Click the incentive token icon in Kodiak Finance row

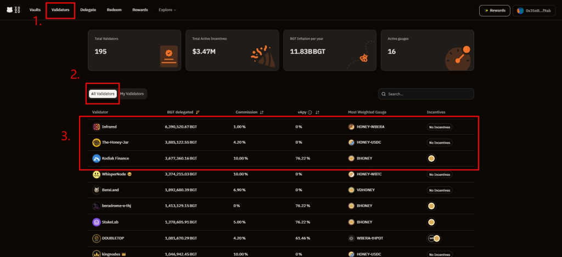pos(431,158)
